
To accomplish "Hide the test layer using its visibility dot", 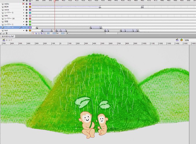I will (24, 31).
